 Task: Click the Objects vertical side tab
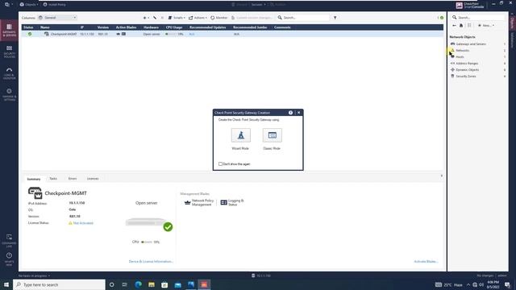pos(512,23)
